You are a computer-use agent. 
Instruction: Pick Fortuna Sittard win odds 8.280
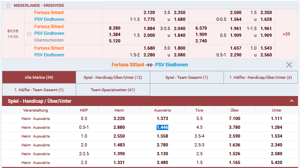coord(115,28)
